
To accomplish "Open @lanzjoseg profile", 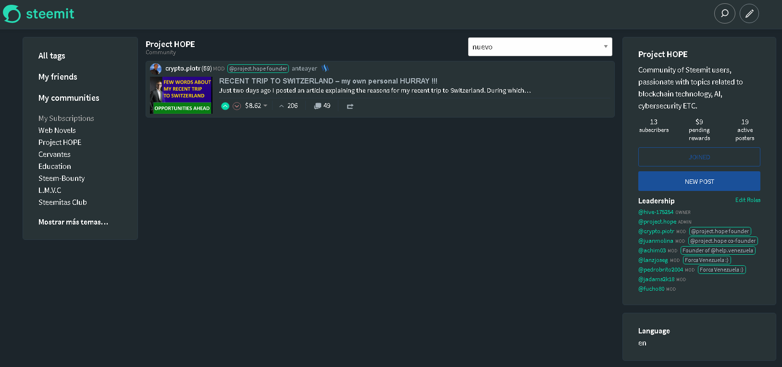I will click(653, 260).
